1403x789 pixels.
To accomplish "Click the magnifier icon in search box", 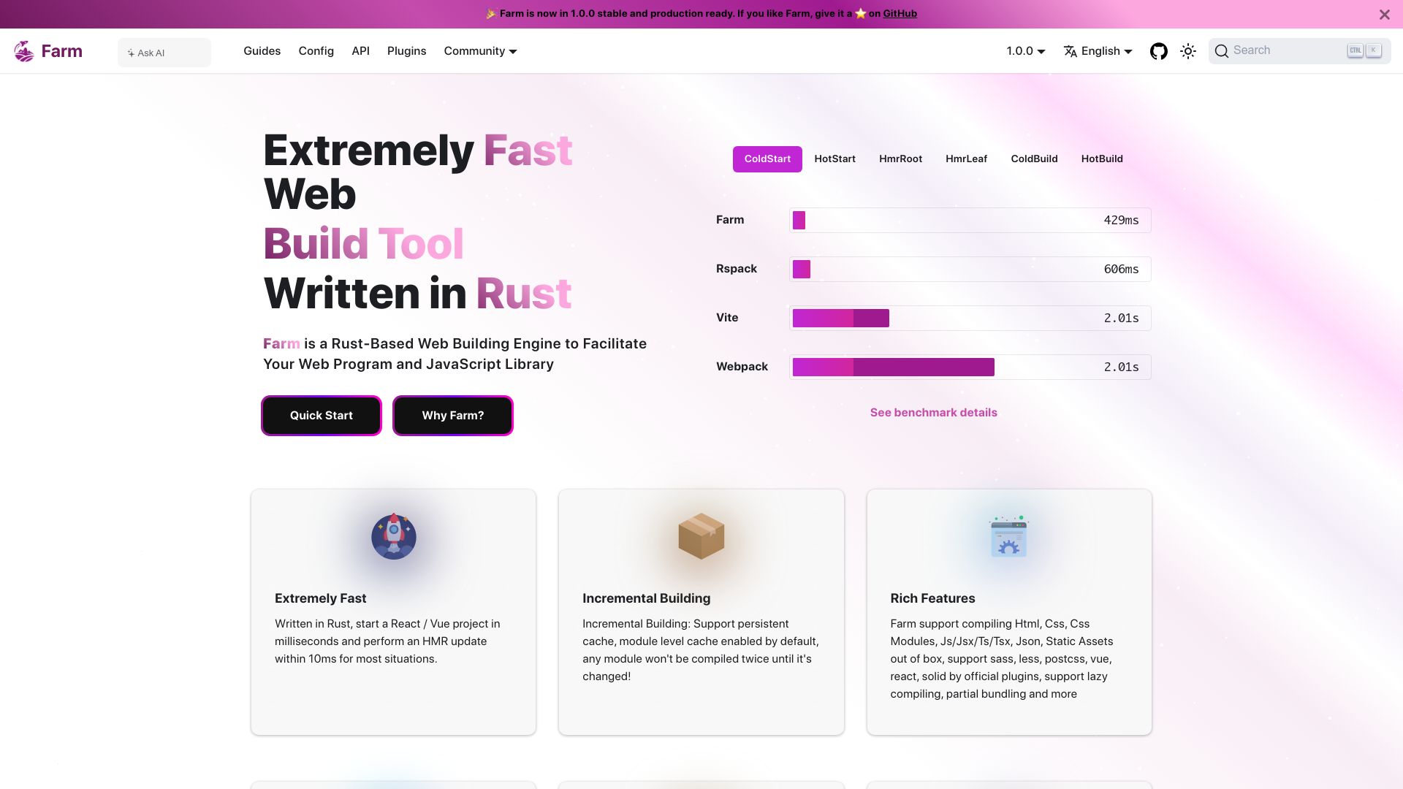I will coord(1221,51).
